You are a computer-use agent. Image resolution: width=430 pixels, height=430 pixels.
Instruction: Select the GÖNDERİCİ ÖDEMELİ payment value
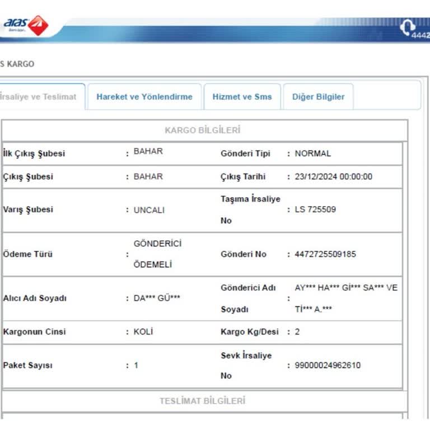[157, 254]
